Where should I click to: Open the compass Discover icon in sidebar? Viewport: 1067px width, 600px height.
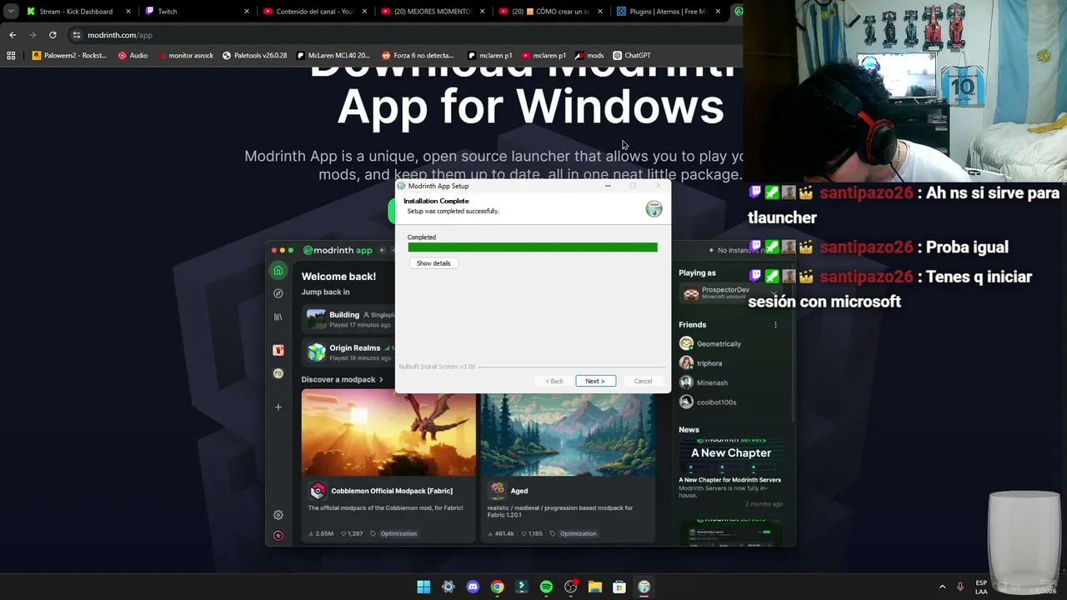(x=278, y=293)
